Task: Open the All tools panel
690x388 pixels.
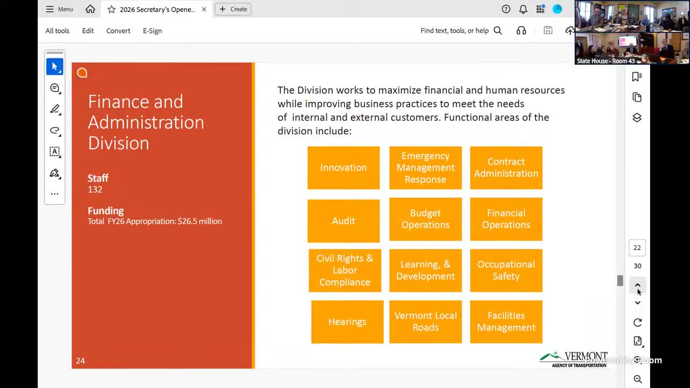Action: point(57,31)
